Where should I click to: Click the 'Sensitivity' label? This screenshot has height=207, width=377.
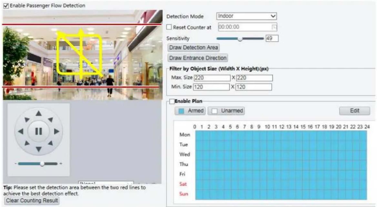178,38
